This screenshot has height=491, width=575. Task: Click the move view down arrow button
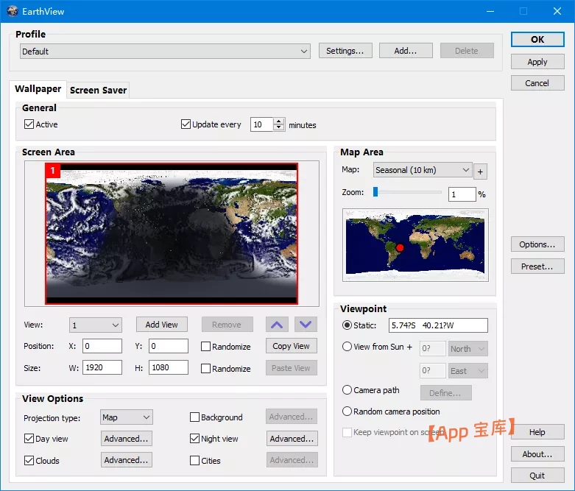click(x=306, y=325)
